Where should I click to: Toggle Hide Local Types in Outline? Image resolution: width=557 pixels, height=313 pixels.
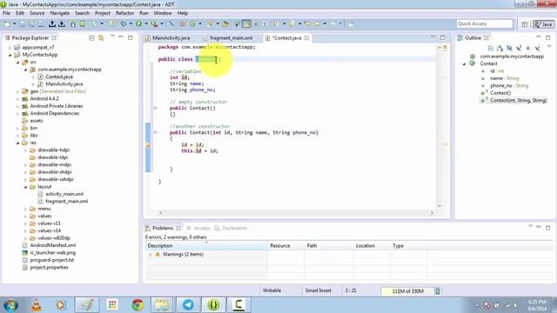click(x=537, y=48)
